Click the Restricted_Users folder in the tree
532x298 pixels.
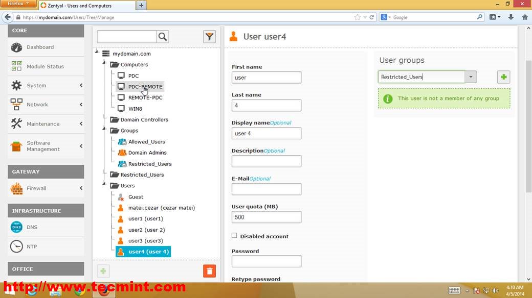click(x=142, y=175)
